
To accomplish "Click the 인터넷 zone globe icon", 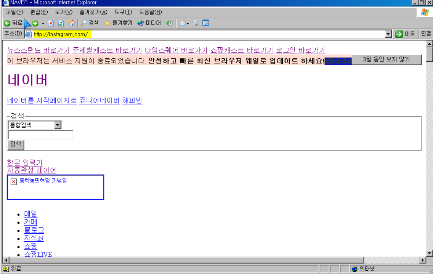I will click(355, 269).
